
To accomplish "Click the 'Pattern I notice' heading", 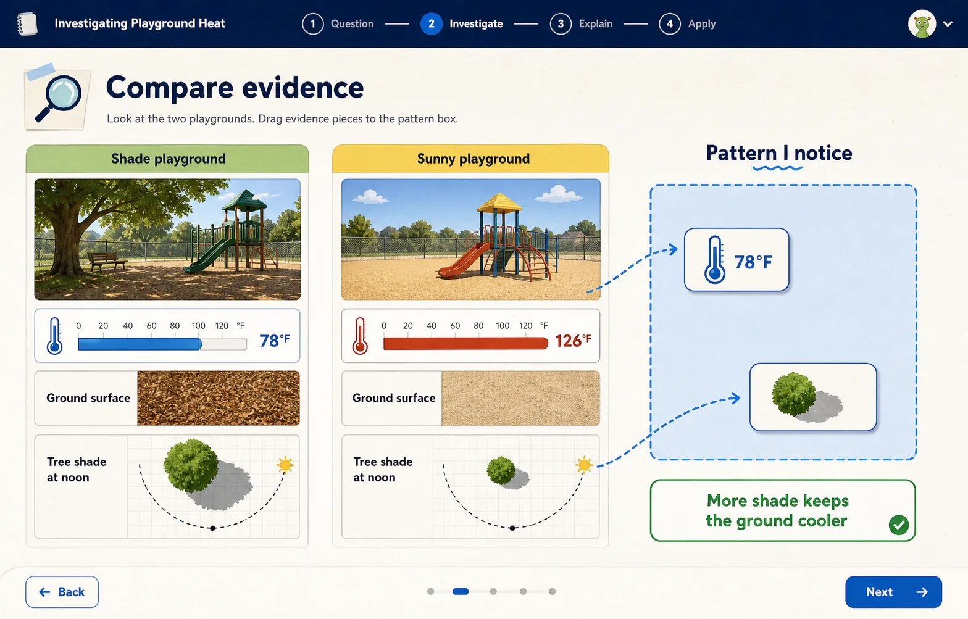I will (x=779, y=153).
